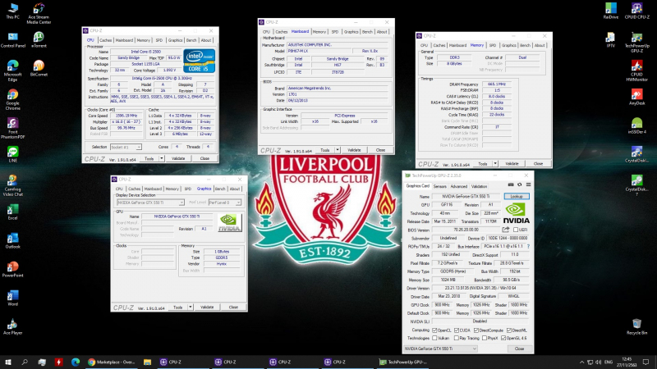
Task: Open the GPU-Z hamburger menu icon
Action: click(527, 186)
